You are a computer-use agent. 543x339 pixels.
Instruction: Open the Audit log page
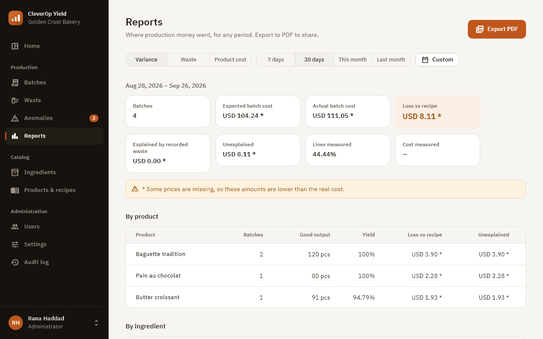click(x=54, y=262)
